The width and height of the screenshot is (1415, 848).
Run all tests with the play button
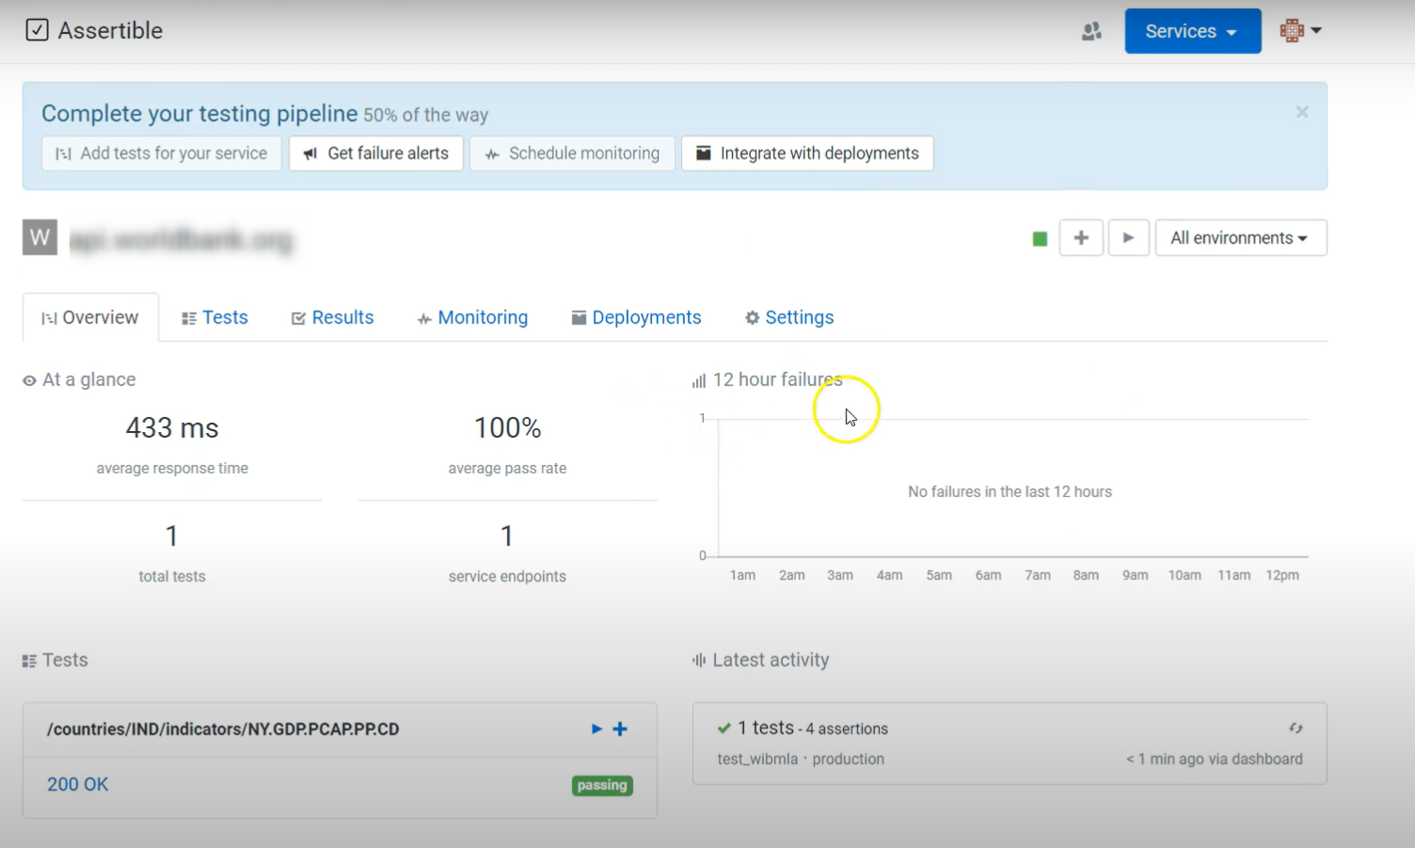1128,238
